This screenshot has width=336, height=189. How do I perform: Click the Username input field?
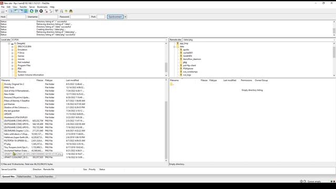tap(48, 17)
